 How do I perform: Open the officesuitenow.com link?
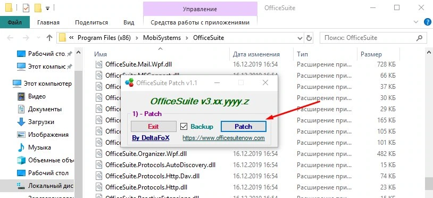(x=223, y=138)
